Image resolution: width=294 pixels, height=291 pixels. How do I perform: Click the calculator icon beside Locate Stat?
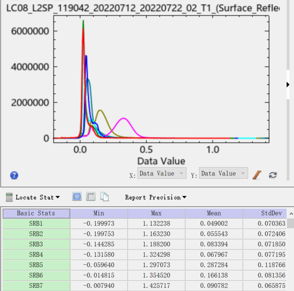coord(9,197)
